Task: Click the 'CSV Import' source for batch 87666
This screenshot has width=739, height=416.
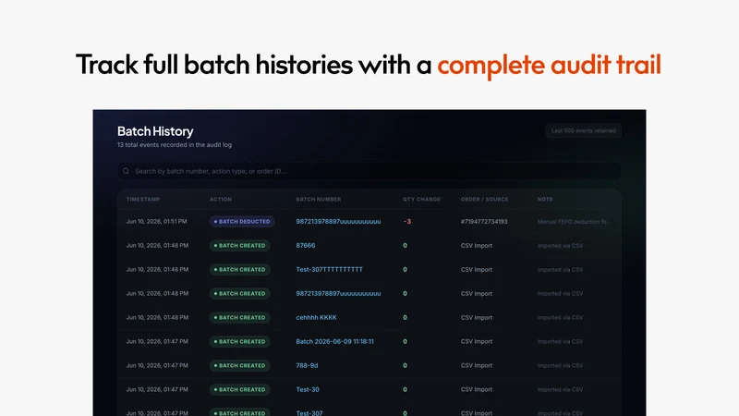Action: pos(477,246)
